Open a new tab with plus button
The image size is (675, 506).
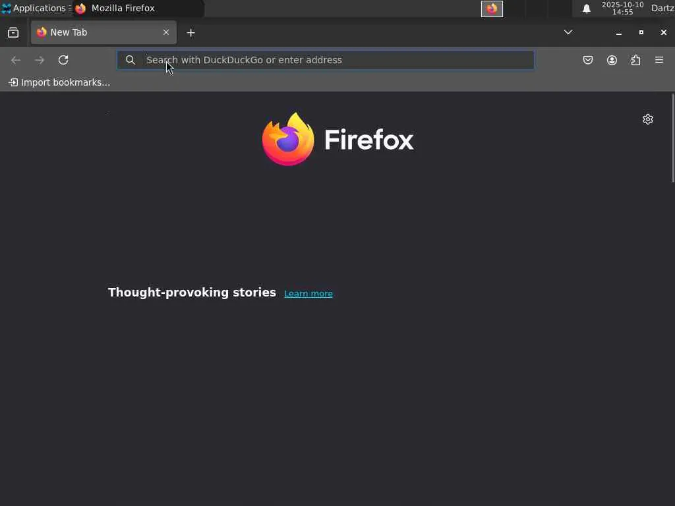coord(191,33)
